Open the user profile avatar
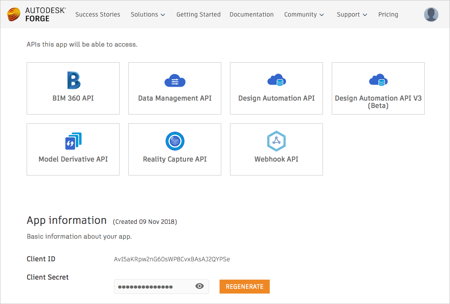450x304 pixels. pos(431,14)
